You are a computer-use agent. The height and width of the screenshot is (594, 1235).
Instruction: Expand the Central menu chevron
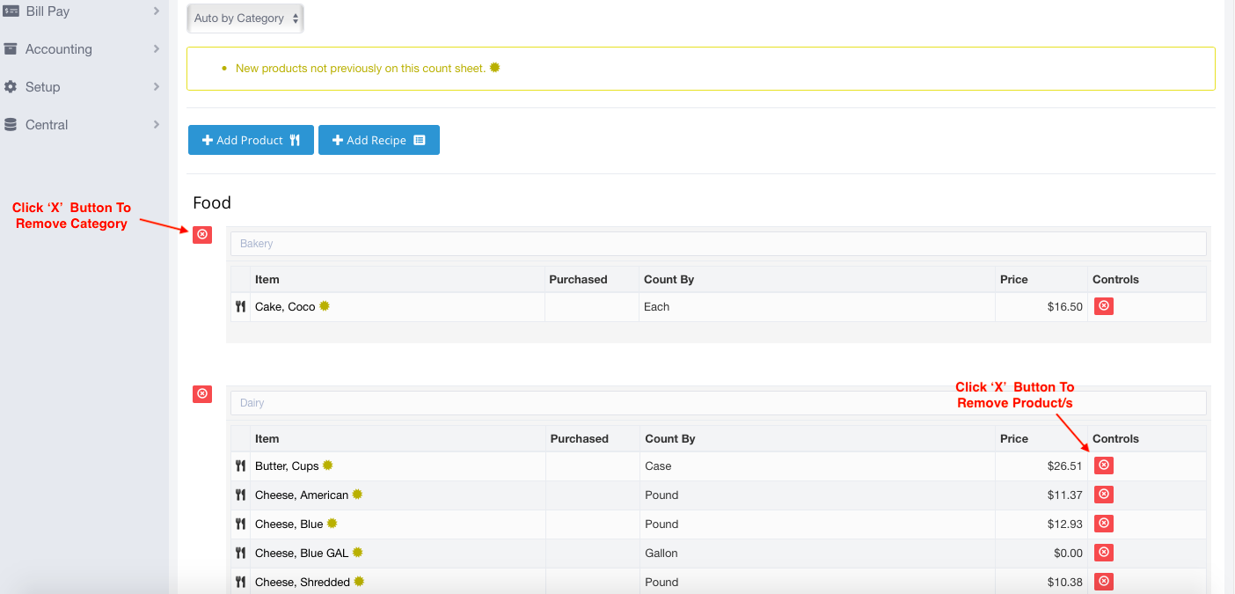[156, 125]
